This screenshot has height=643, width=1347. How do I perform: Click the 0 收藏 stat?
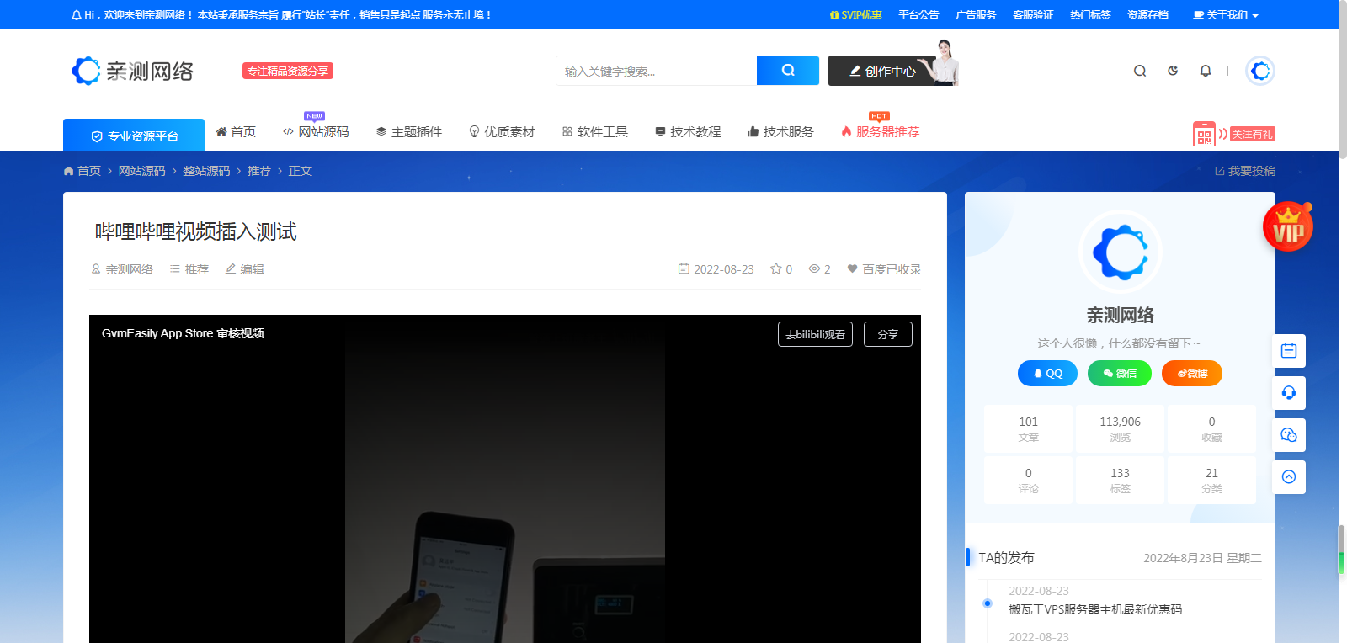1211,429
